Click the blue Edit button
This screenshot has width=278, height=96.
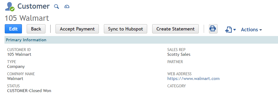13,29
